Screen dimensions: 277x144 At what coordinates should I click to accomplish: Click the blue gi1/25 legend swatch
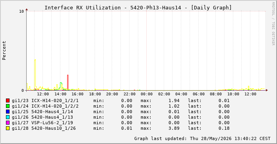[8, 112]
